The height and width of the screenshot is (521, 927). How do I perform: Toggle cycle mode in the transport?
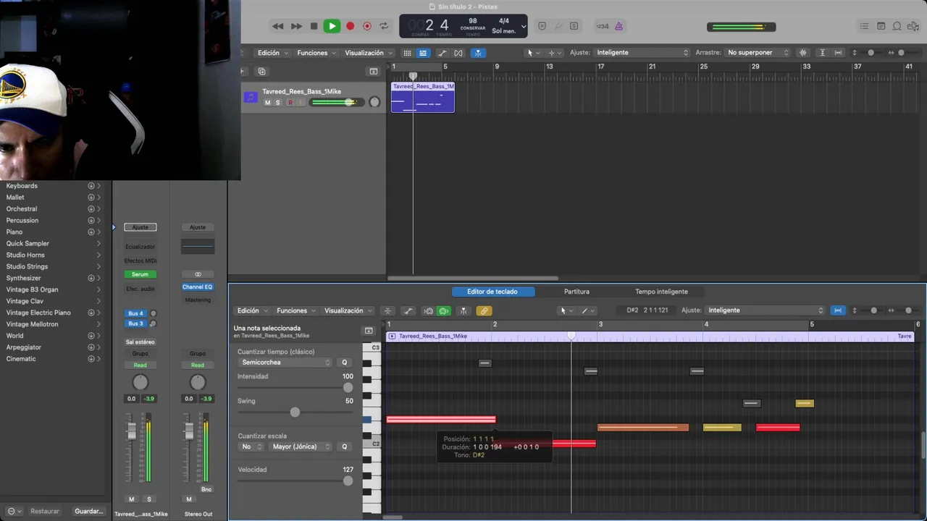(x=384, y=26)
